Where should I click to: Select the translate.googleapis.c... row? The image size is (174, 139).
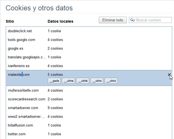[x=89, y=57]
